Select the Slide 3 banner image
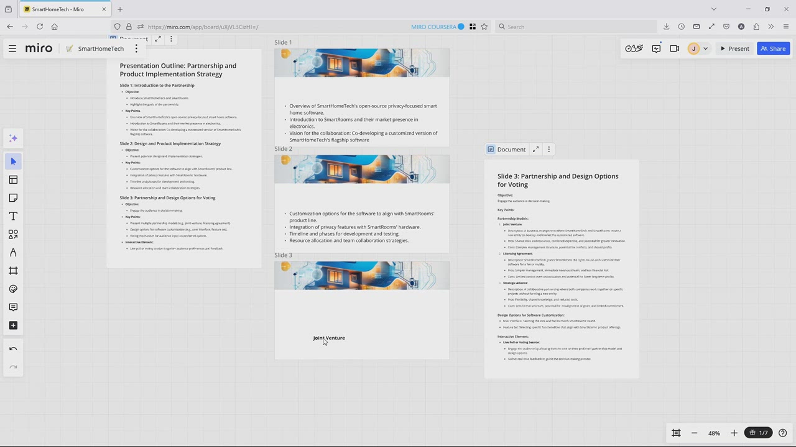 coord(362,276)
